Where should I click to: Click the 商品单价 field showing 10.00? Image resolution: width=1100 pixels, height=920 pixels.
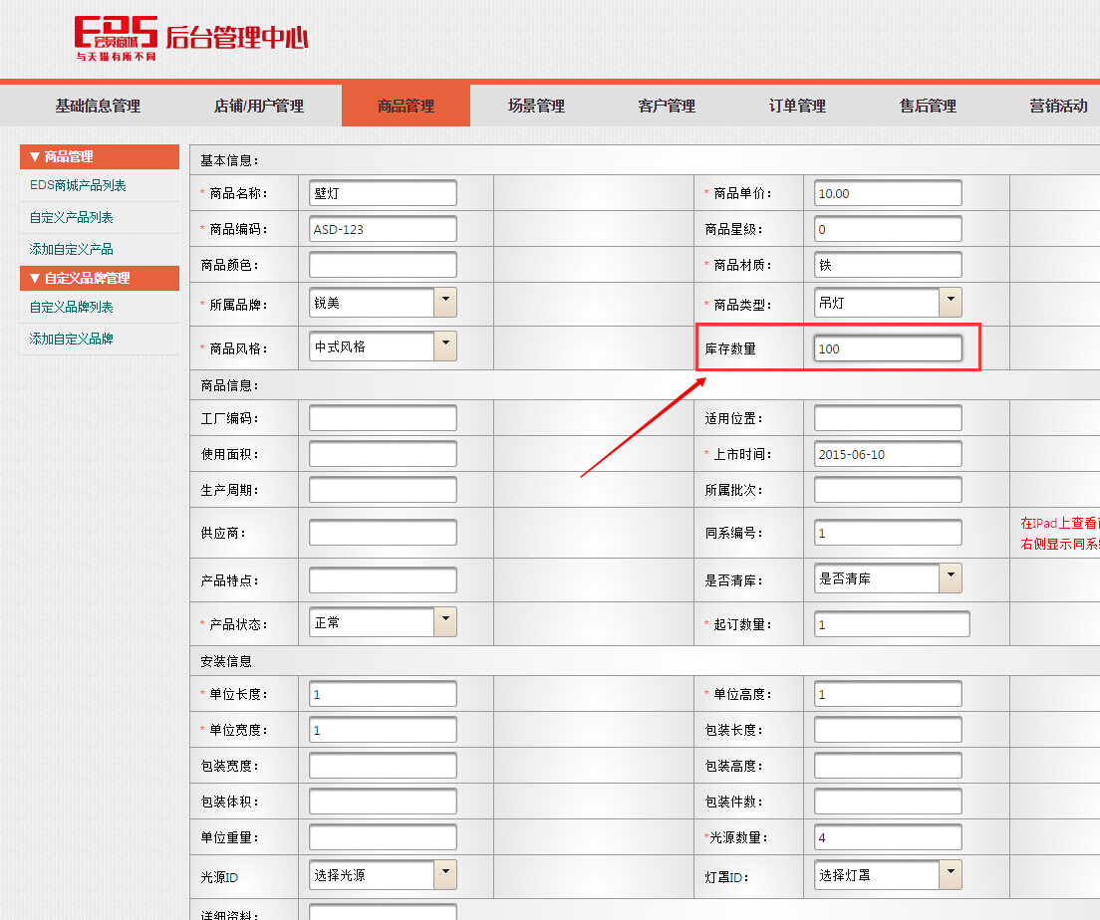(x=888, y=193)
